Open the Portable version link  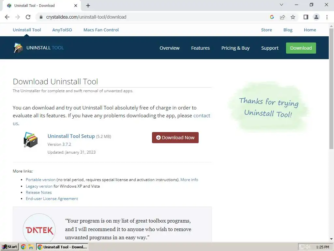click(41, 180)
